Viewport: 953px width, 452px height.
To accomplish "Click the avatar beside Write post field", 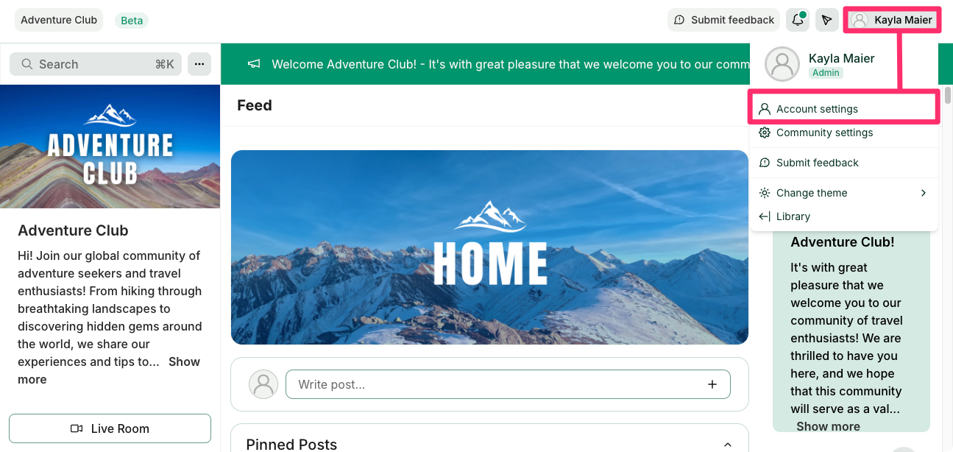I will pyautogui.click(x=263, y=384).
